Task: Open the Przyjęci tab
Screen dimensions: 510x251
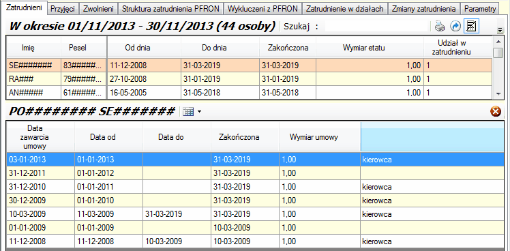Action: 63,9
